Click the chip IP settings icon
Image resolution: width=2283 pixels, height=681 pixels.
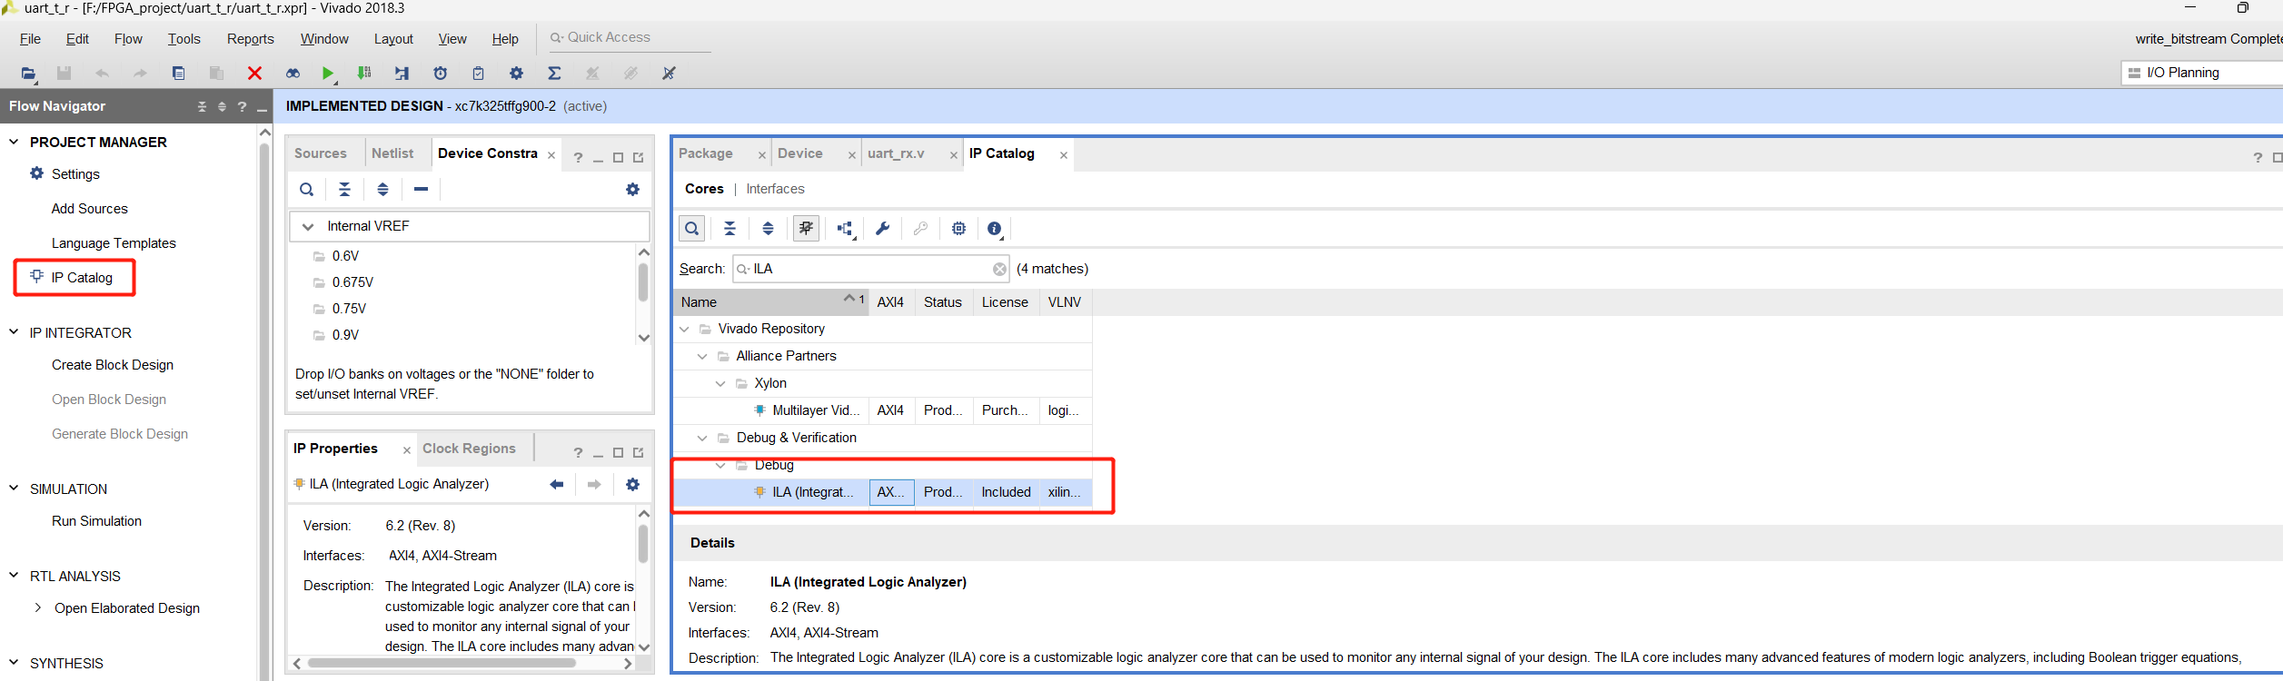958,229
